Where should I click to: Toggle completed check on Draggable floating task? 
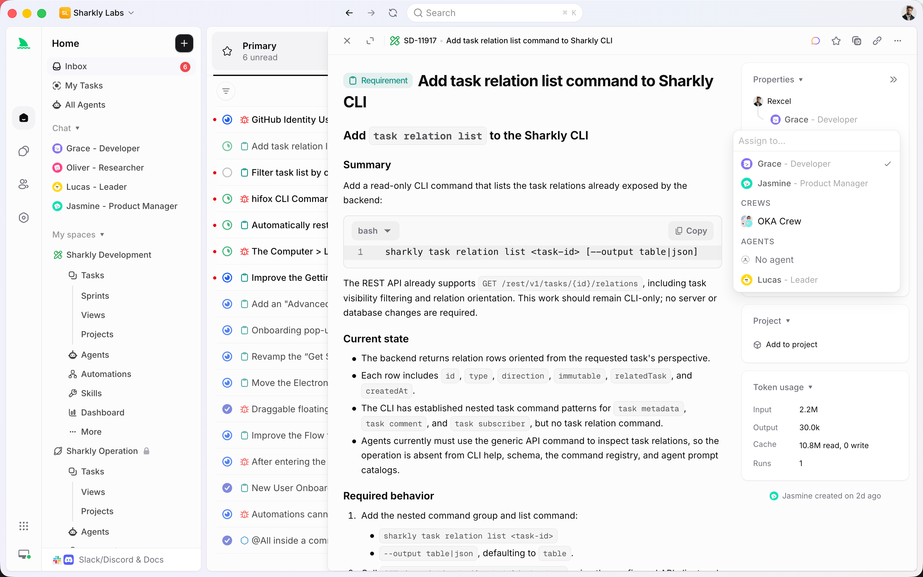click(227, 409)
